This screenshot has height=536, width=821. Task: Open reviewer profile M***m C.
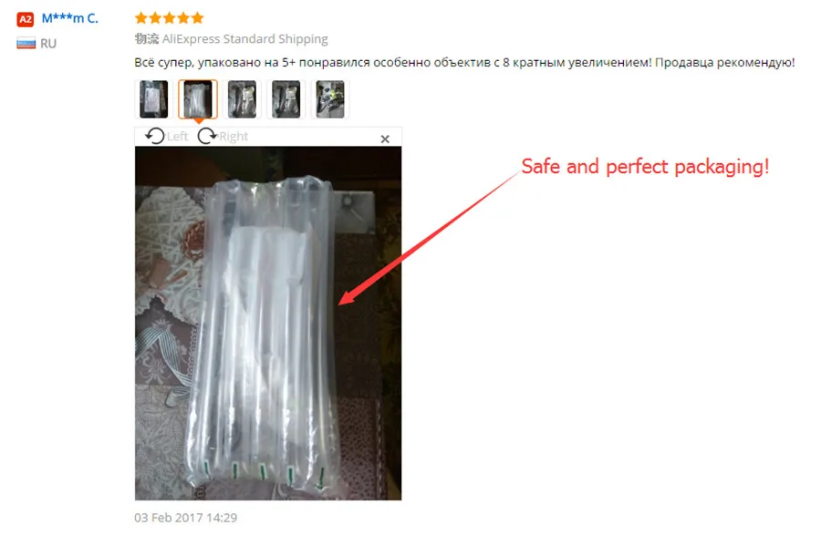tap(69, 18)
